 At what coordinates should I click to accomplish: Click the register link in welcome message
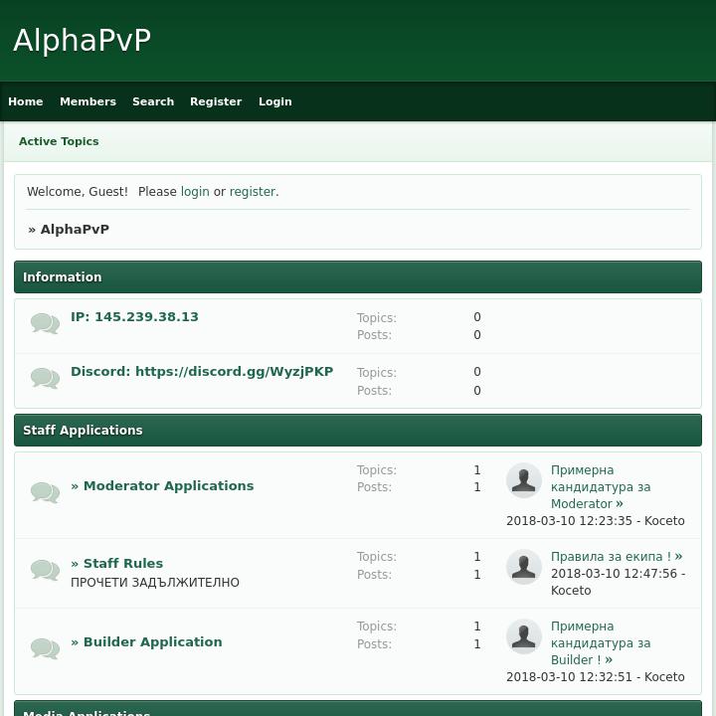coord(253,192)
